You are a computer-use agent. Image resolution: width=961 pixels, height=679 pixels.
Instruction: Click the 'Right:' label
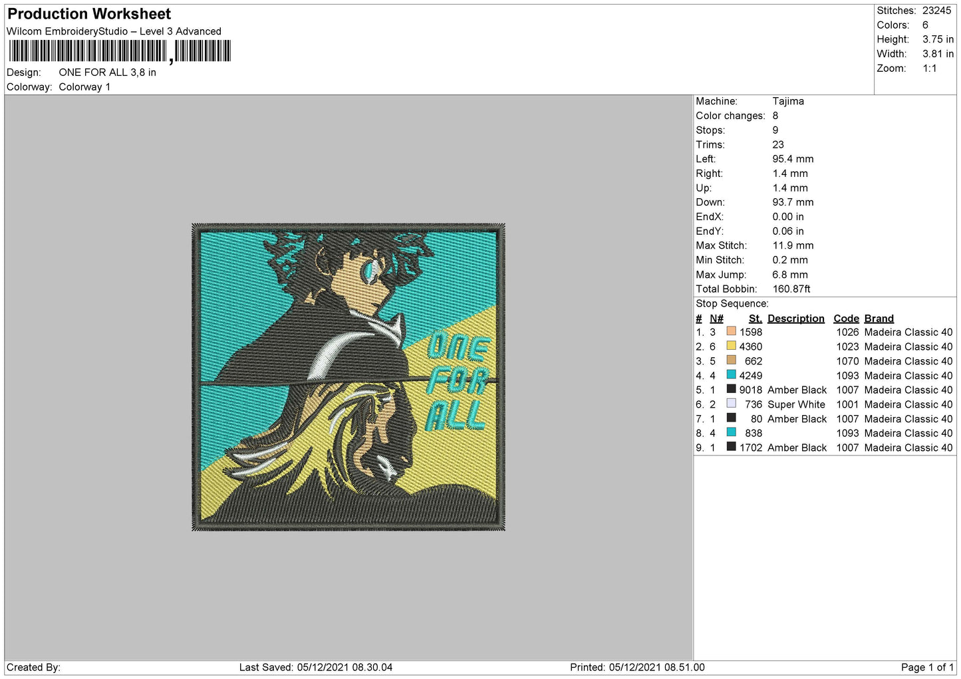pos(709,174)
